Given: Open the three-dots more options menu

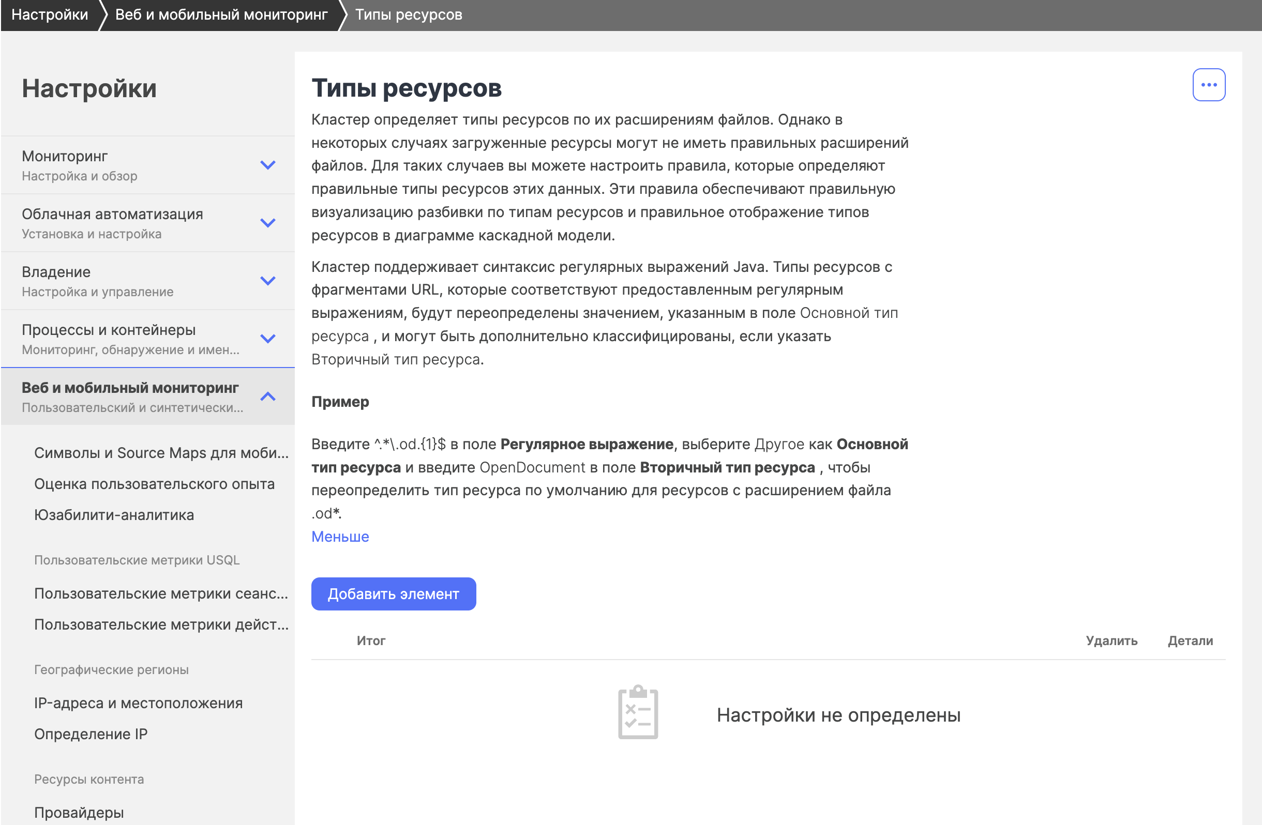Looking at the screenshot, I should click(x=1208, y=85).
